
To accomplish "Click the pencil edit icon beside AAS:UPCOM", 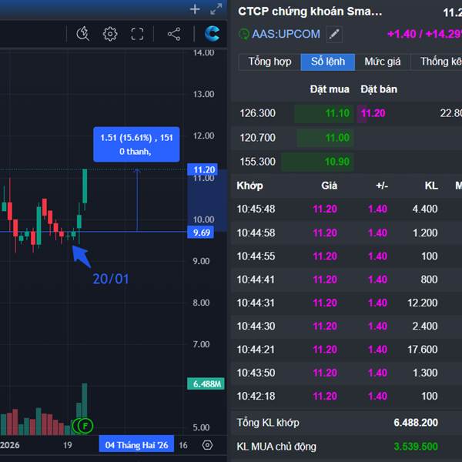I will (x=333, y=34).
